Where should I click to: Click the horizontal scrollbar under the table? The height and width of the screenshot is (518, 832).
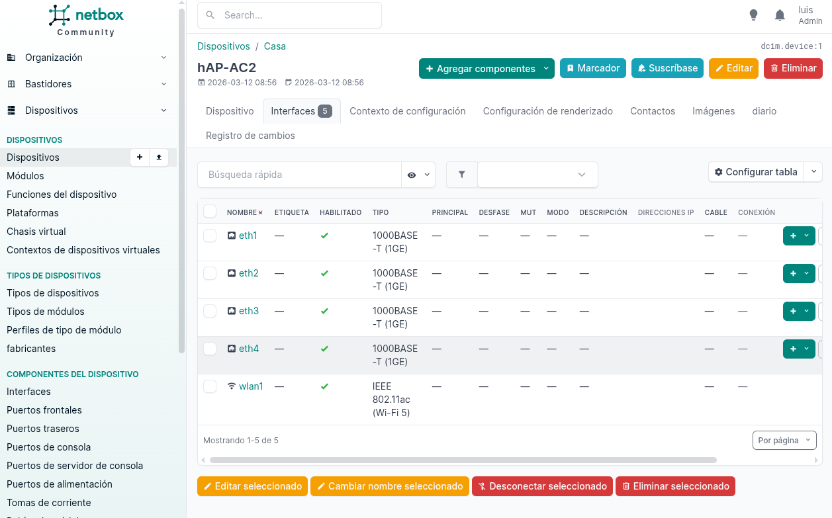tap(463, 460)
